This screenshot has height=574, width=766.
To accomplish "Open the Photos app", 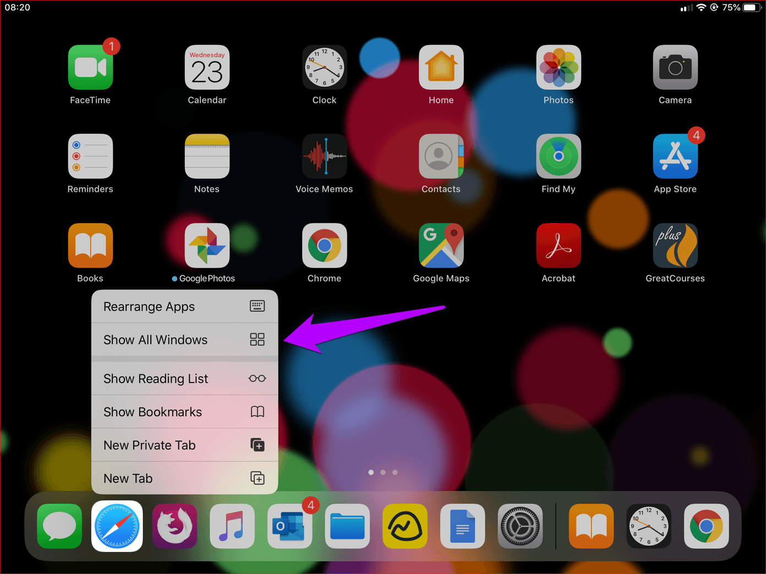I will 559,67.
